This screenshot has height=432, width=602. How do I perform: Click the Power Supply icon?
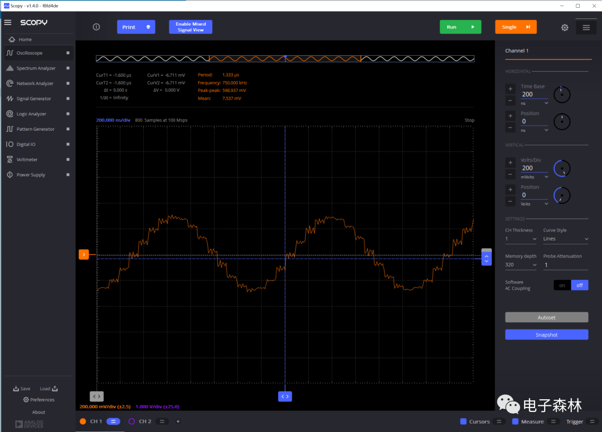coord(9,175)
